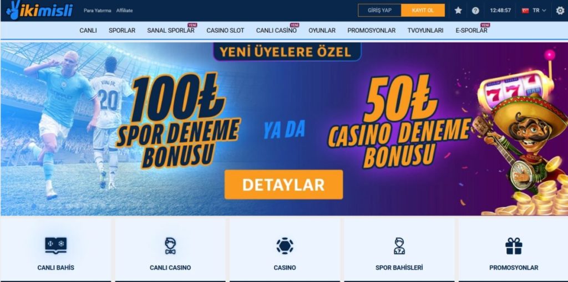
Task: Select the Canlı Bahis scoreboard icon
Action: coord(56,245)
